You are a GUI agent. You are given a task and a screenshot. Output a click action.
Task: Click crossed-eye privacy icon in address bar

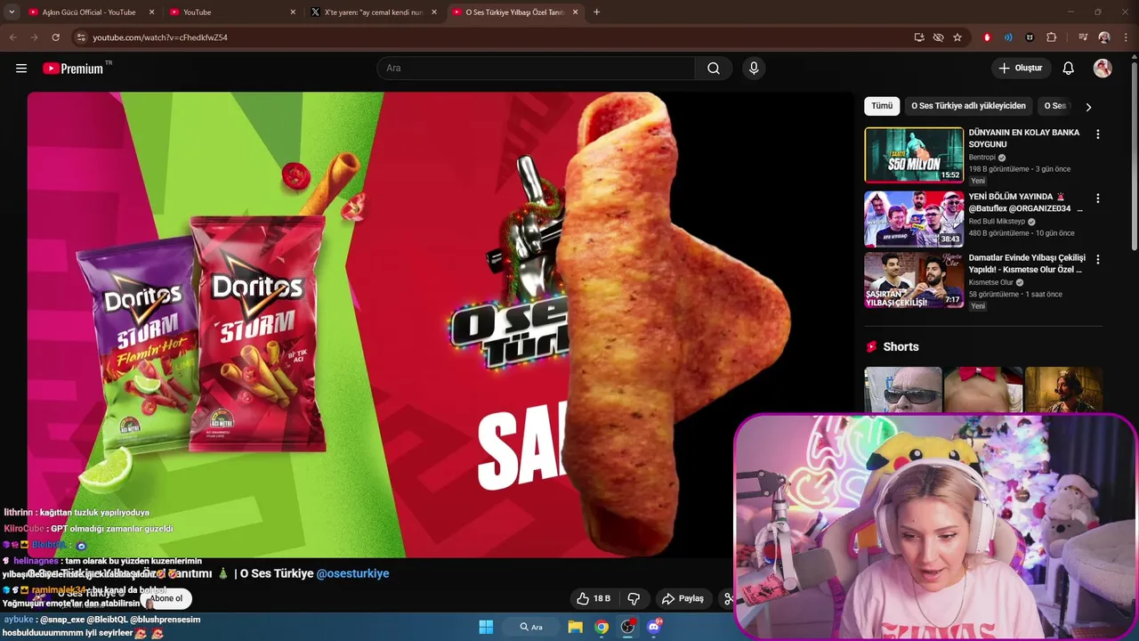pos(938,37)
